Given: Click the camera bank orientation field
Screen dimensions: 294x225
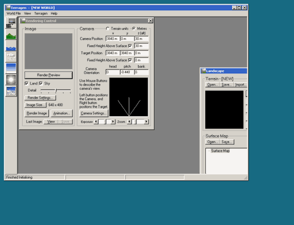Looking at the screenshot, I should [x=141, y=72].
